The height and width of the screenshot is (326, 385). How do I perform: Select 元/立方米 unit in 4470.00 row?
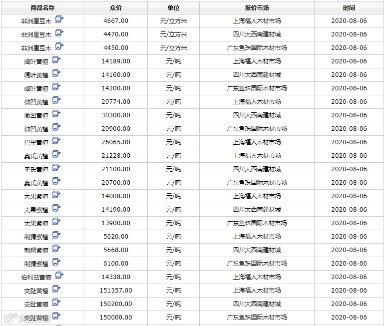[x=173, y=34]
